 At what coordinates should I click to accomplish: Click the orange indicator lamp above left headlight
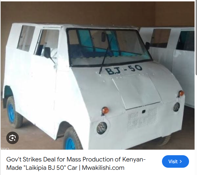coord(105,110)
